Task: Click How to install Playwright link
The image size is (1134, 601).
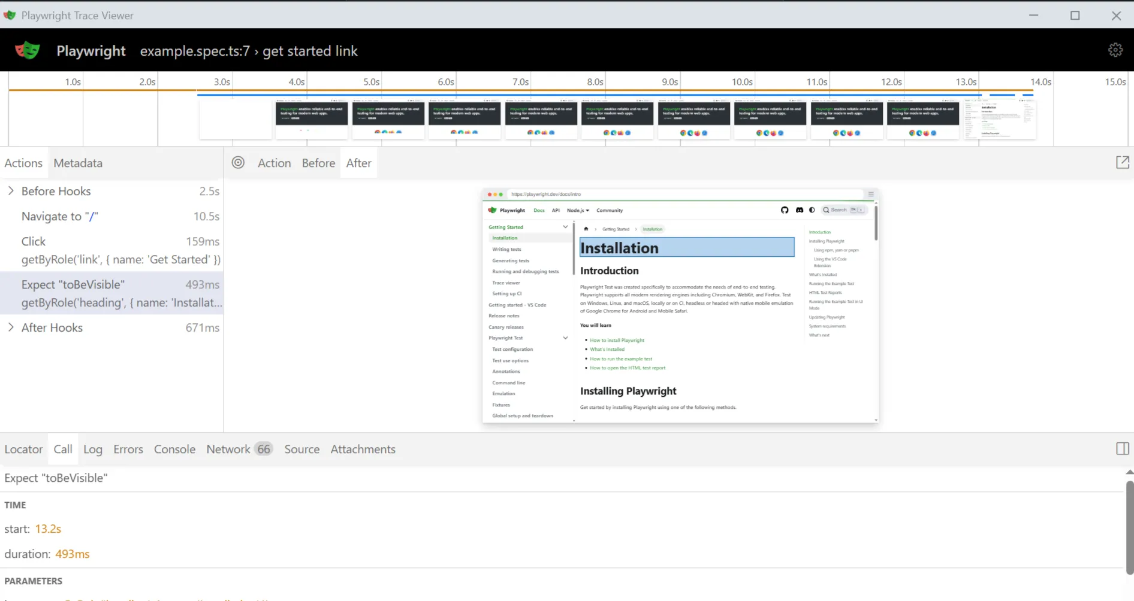Action: coord(617,340)
